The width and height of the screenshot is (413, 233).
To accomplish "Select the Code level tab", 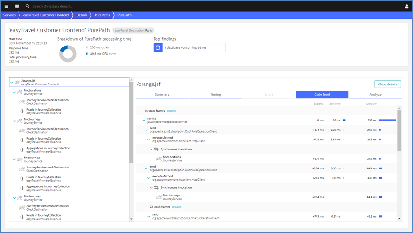I will pyautogui.click(x=322, y=95).
